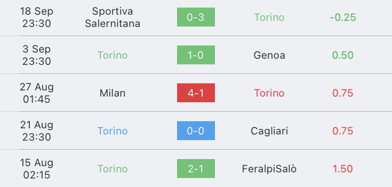Select the blue 0-0 draw score badge

click(196, 131)
